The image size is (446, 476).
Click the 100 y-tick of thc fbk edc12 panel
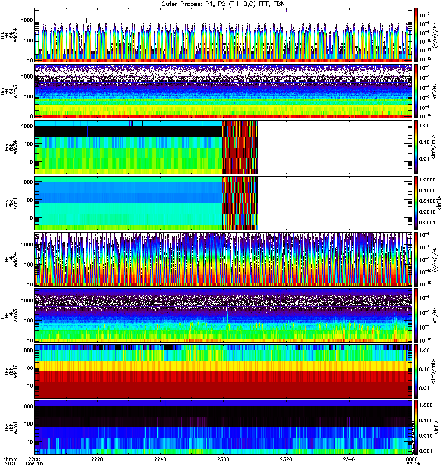click(29, 368)
